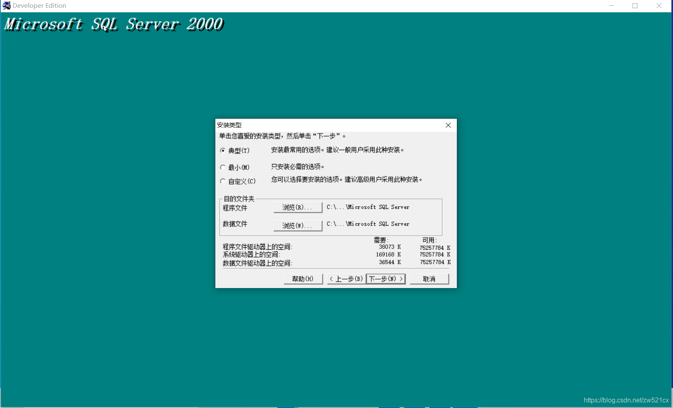Open help with the 帮助(H) button
673x408 pixels.
click(x=303, y=279)
